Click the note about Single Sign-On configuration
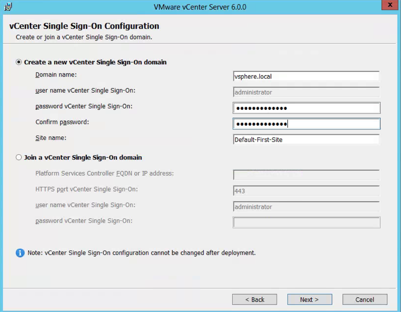401x312 pixels. coord(142,253)
